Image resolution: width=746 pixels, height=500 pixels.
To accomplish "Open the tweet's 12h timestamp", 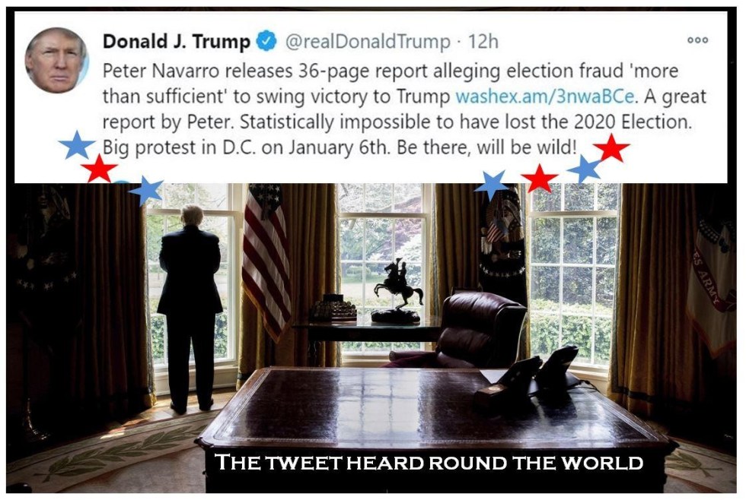I will (x=483, y=42).
